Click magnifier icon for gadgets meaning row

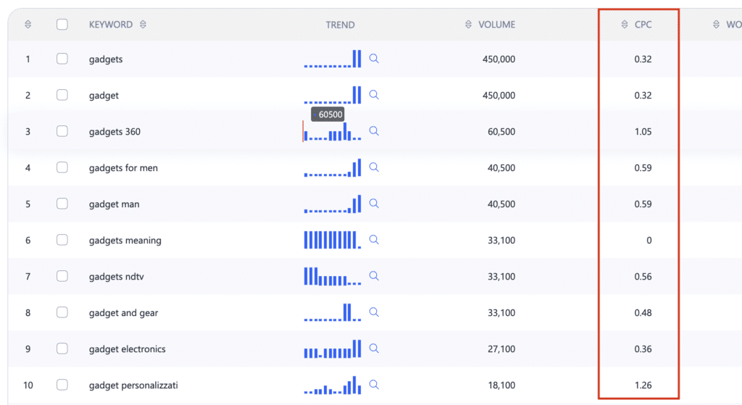[x=374, y=240]
